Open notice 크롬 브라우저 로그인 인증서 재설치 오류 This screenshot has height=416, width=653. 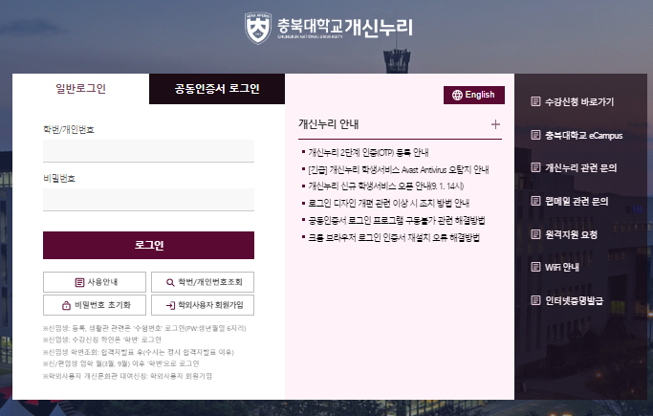[x=394, y=237]
